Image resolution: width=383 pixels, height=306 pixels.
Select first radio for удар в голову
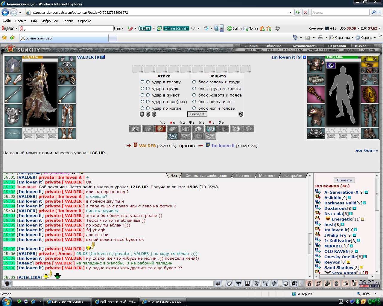point(142,82)
